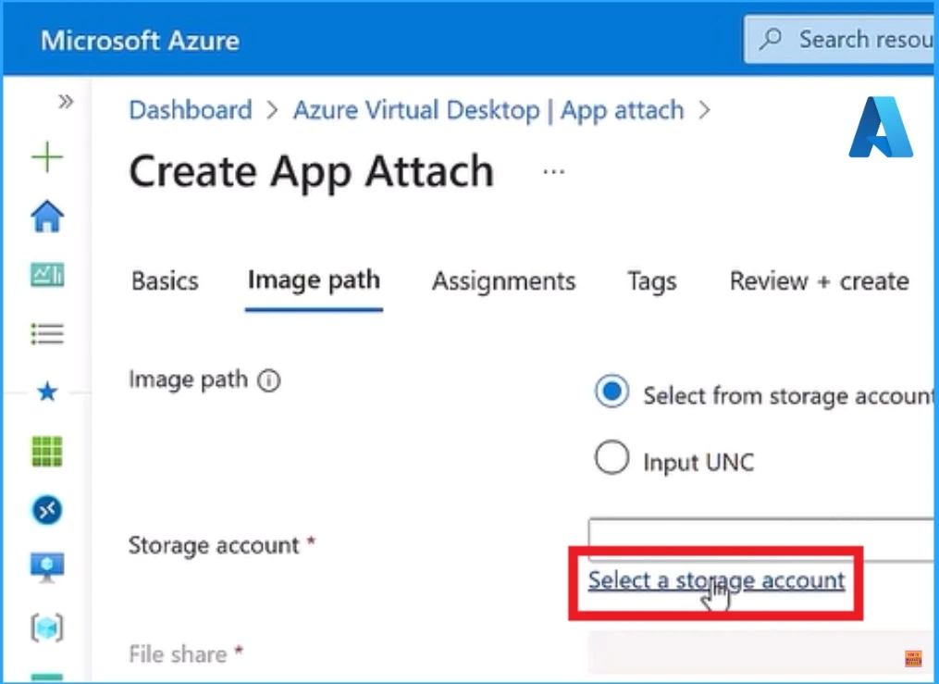Image resolution: width=939 pixels, height=684 pixels.
Task: Open All services list icon
Action: point(47,333)
